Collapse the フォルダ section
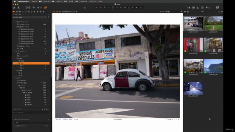 pos(15,78)
